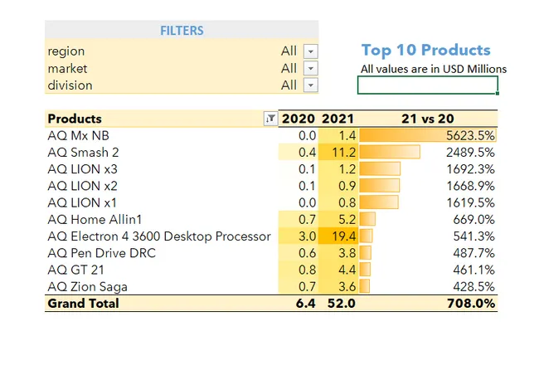Select the 669.0% growth cell
539x370 pixels.
coord(428,219)
